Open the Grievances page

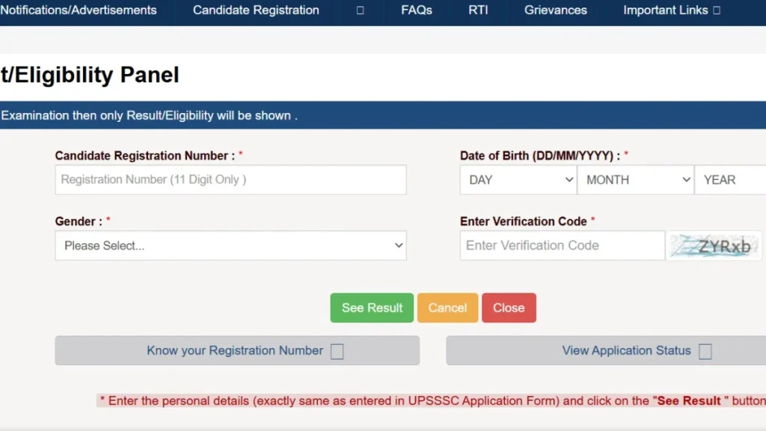(x=555, y=10)
